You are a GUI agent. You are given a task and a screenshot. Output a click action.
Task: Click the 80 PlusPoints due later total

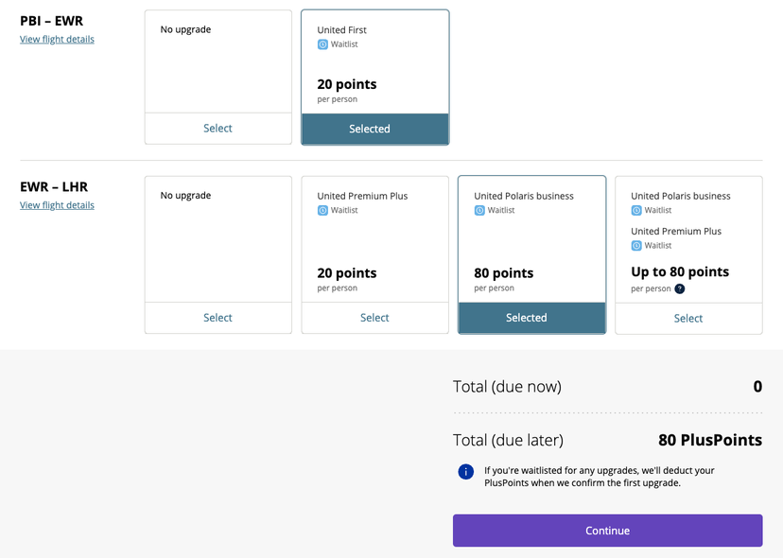[x=709, y=440]
